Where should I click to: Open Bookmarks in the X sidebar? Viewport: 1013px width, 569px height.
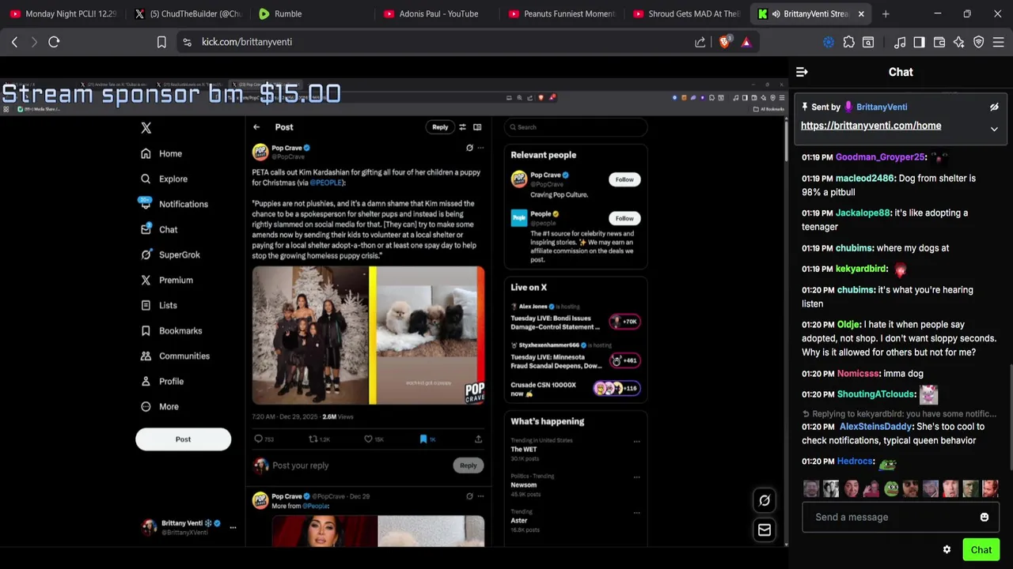[x=171, y=330]
